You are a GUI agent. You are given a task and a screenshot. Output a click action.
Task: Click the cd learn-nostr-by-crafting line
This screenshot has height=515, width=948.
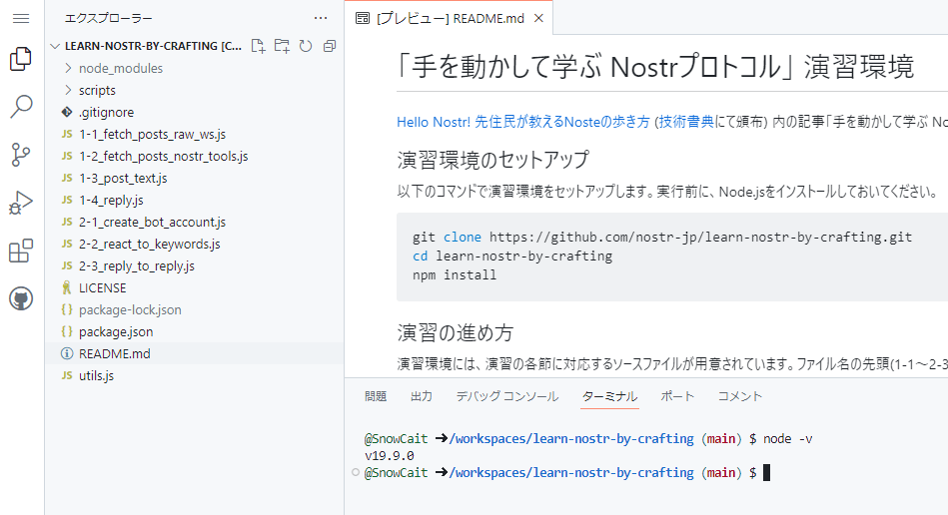(x=512, y=256)
